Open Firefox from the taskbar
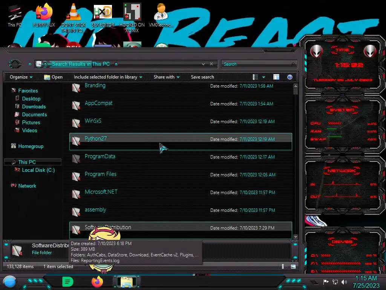Screen dimensions: 386x290 (x=97, y=282)
